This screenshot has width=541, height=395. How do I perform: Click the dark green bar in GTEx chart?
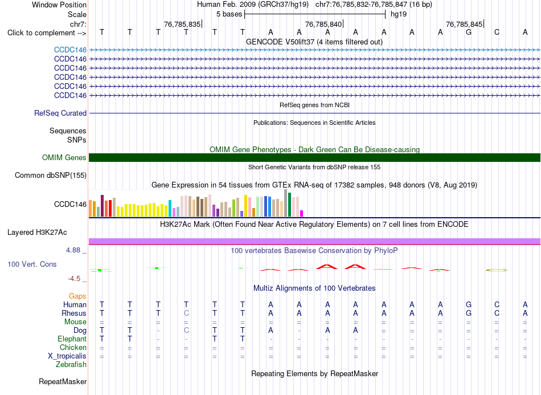click(289, 205)
